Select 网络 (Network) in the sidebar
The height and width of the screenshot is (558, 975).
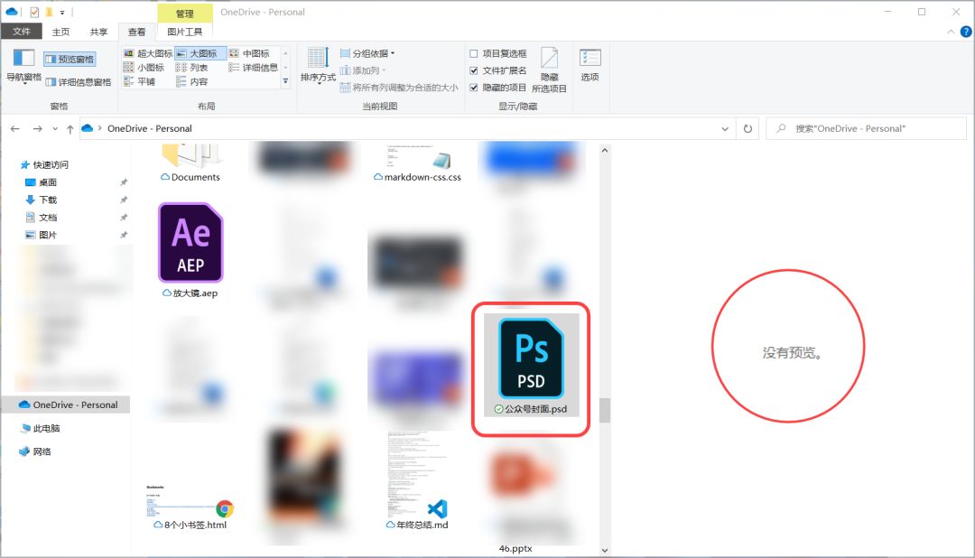(35, 451)
